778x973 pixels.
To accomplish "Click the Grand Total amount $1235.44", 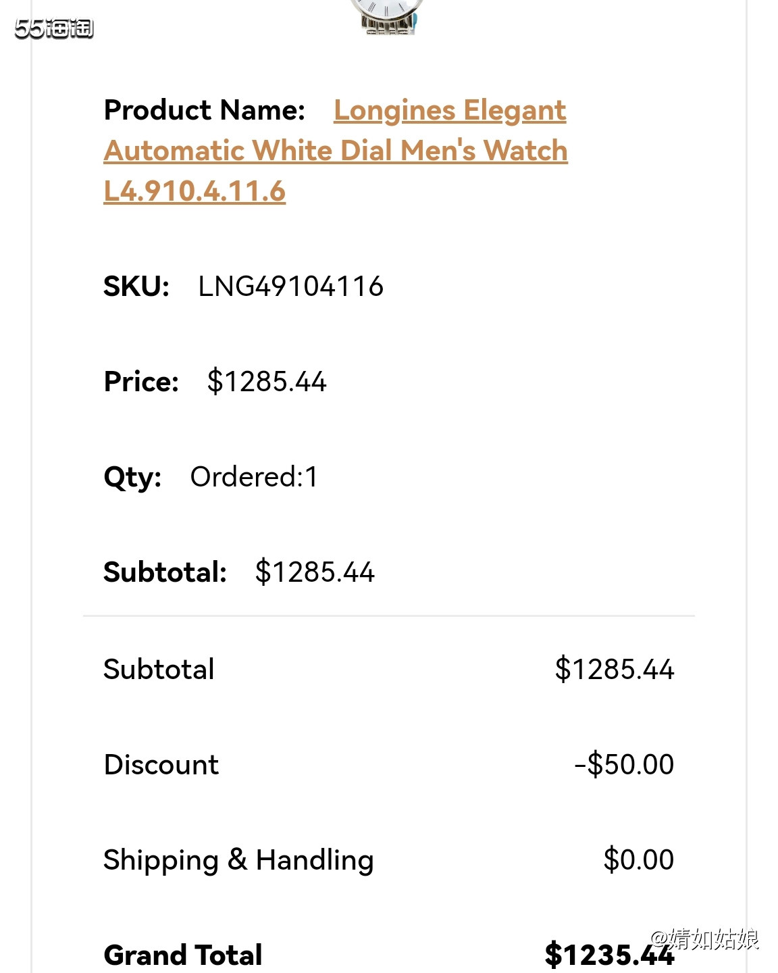I will tap(609, 955).
